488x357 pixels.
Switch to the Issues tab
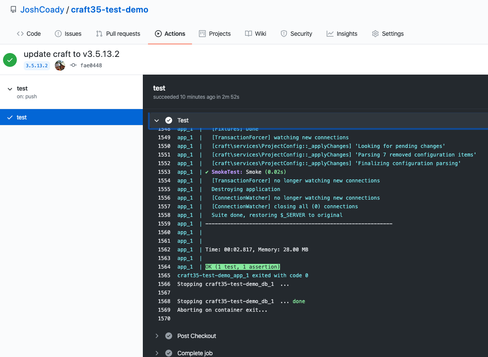tap(68, 34)
